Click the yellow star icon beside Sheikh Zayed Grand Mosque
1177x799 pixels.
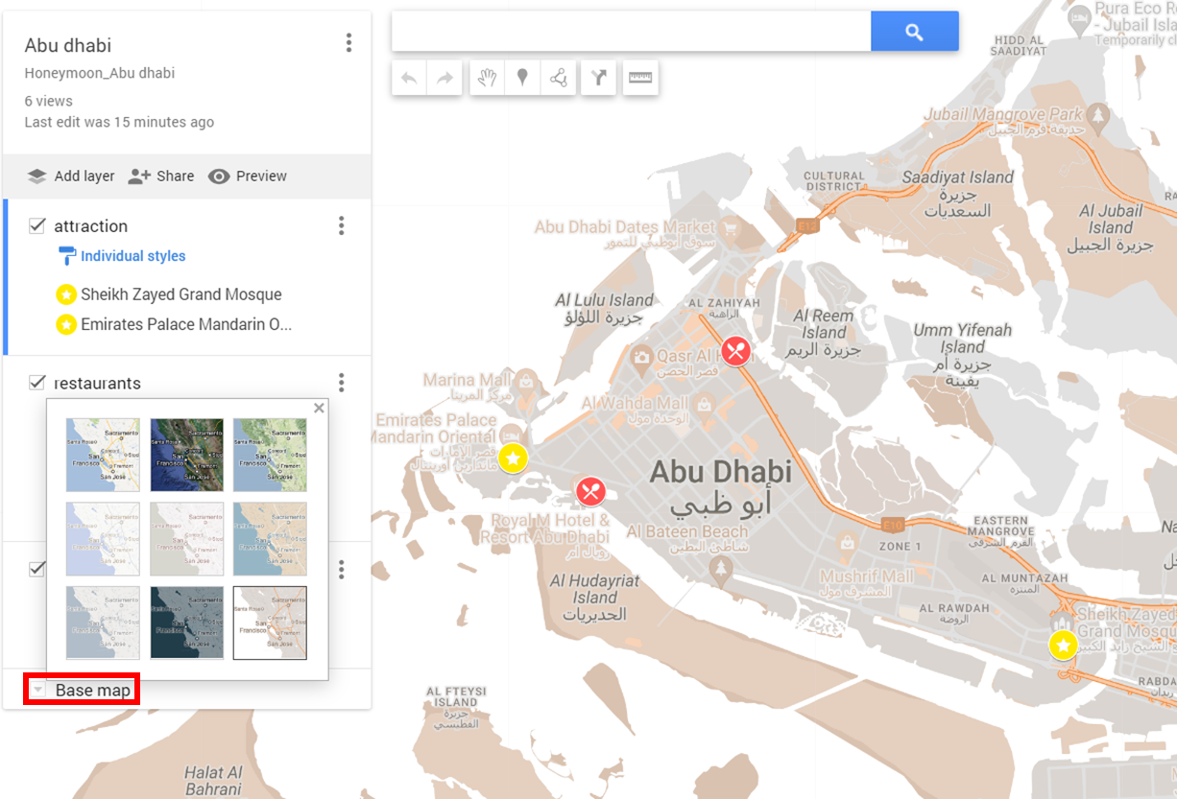[65, 294]
